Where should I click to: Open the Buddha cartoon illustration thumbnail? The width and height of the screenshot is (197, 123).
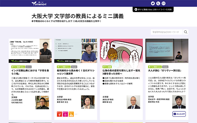(121, 51)
